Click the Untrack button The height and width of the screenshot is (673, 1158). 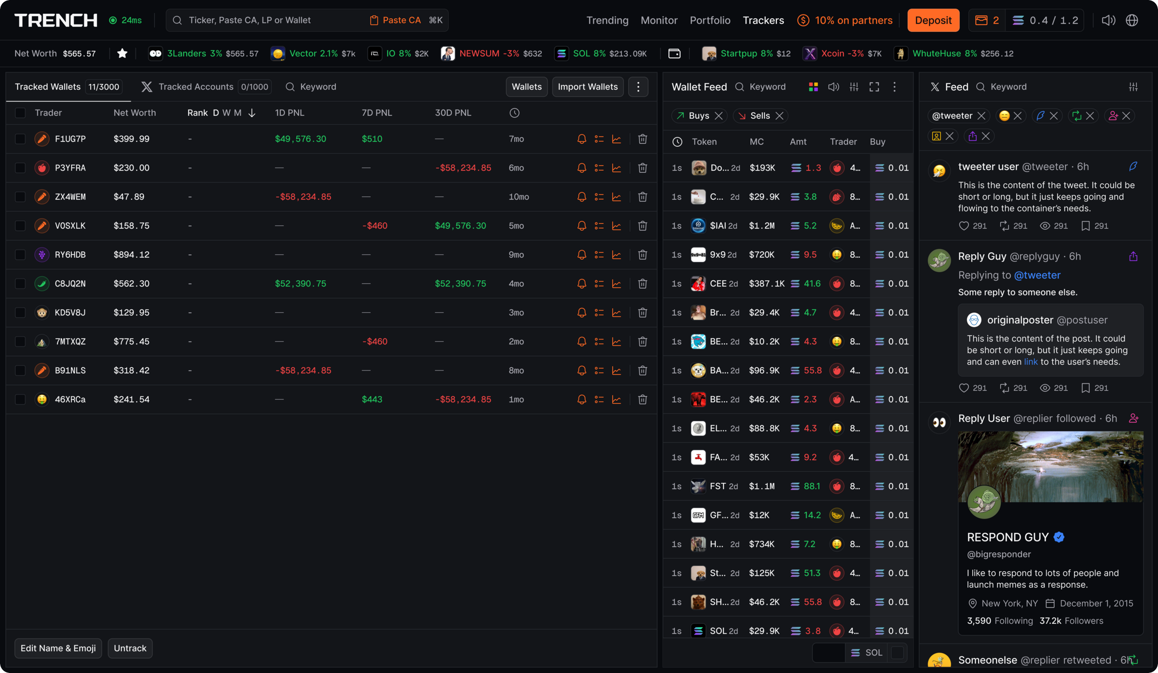pos(130,648)
